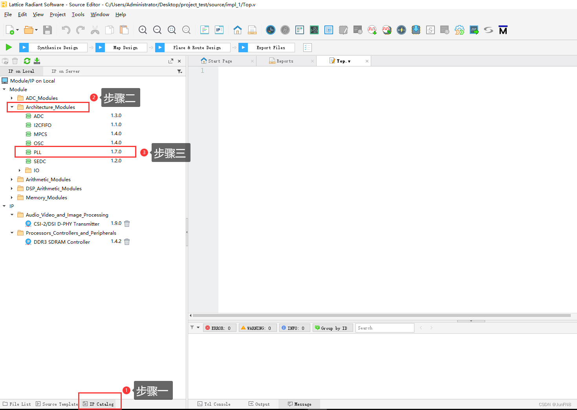The height and width of the screenshot is (410, 577).
Task: Toggle the INFO message filter
Action: click(295, 328)
